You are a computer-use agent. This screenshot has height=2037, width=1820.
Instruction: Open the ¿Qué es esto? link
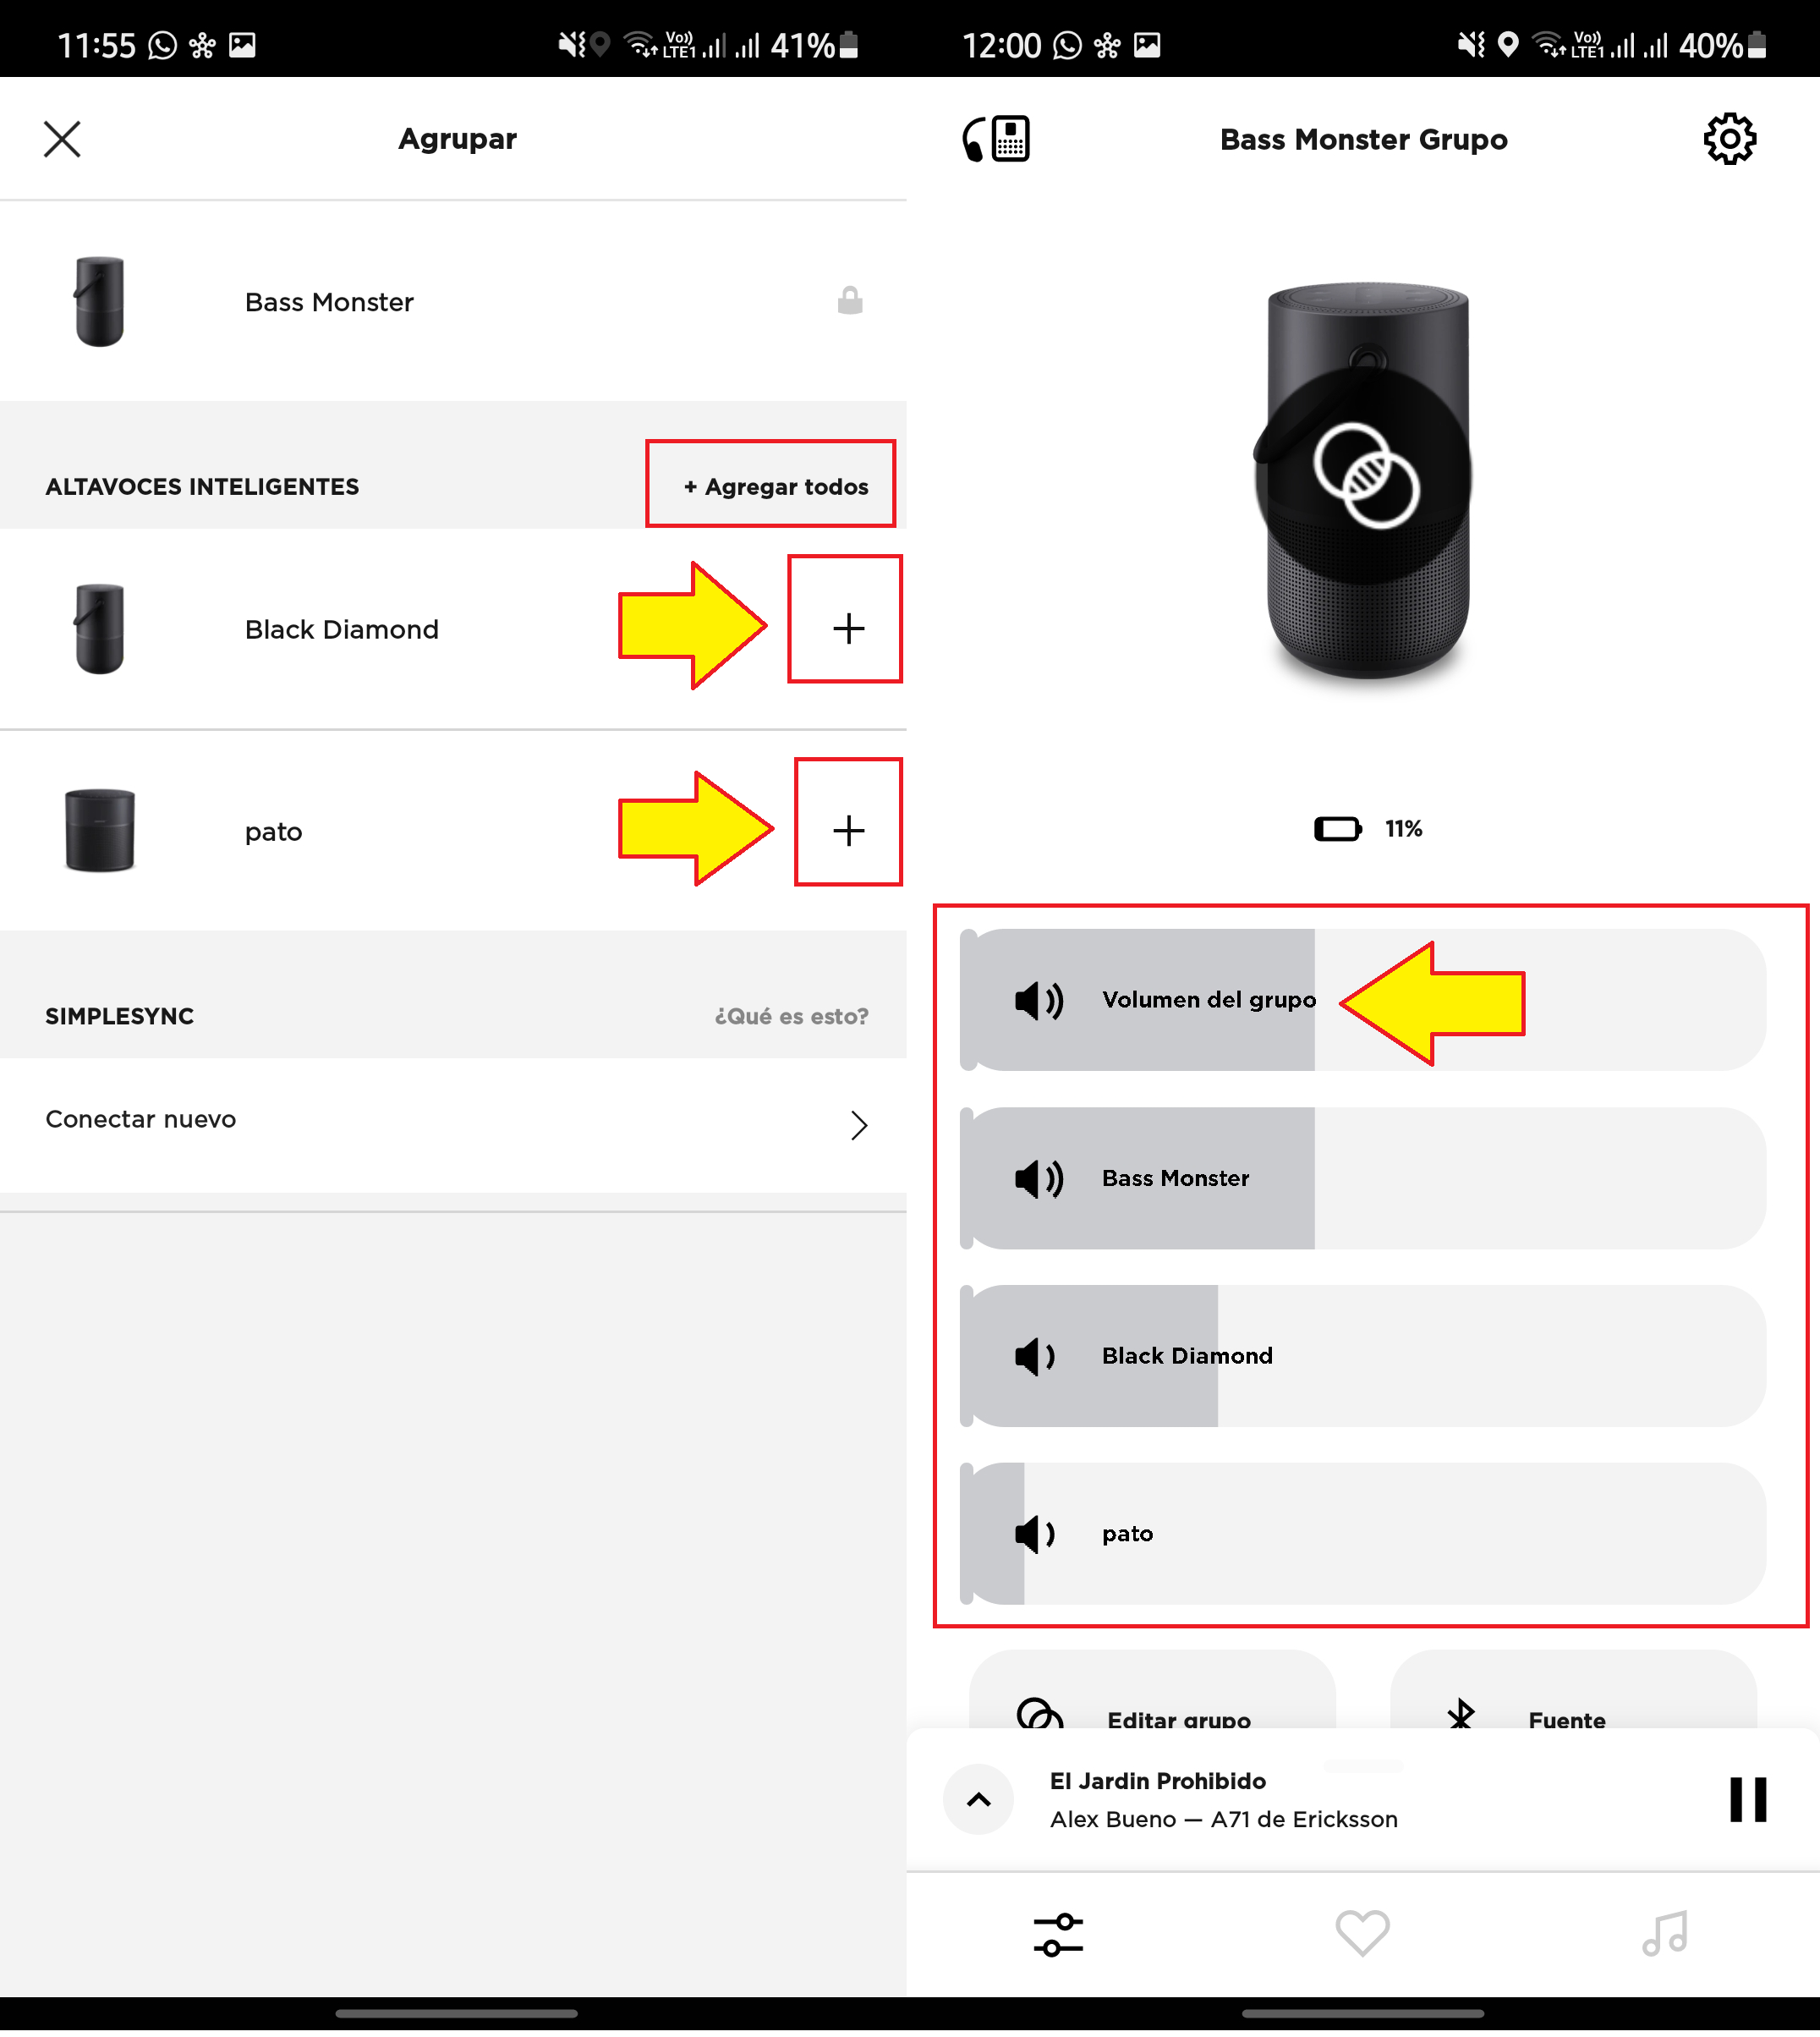tap(791, 1016)
